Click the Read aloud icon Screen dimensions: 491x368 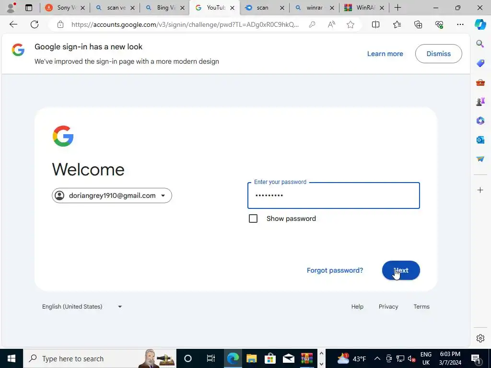331,24
